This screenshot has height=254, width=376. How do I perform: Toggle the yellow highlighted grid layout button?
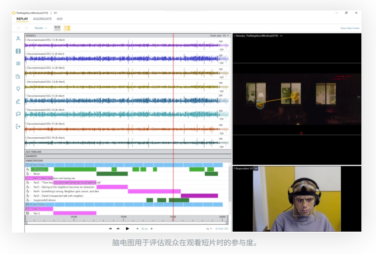click(67, 28)
